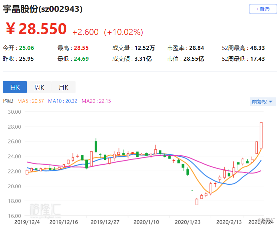The width and height of the screenshot is (278, 225).
Task: Click the 2019/12/27 date axis label
Action: [105, 222]
